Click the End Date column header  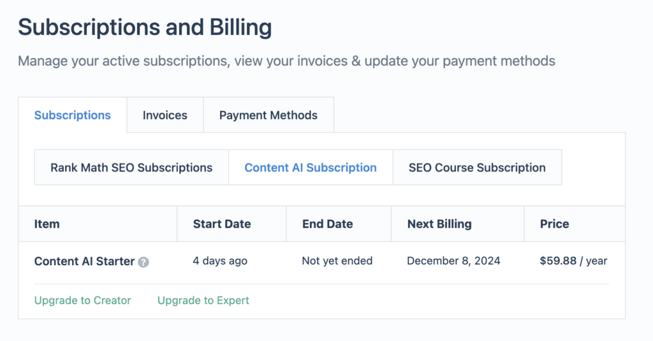pos(328,224)
